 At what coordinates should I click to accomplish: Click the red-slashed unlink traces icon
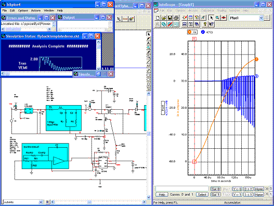coord(170,24)
